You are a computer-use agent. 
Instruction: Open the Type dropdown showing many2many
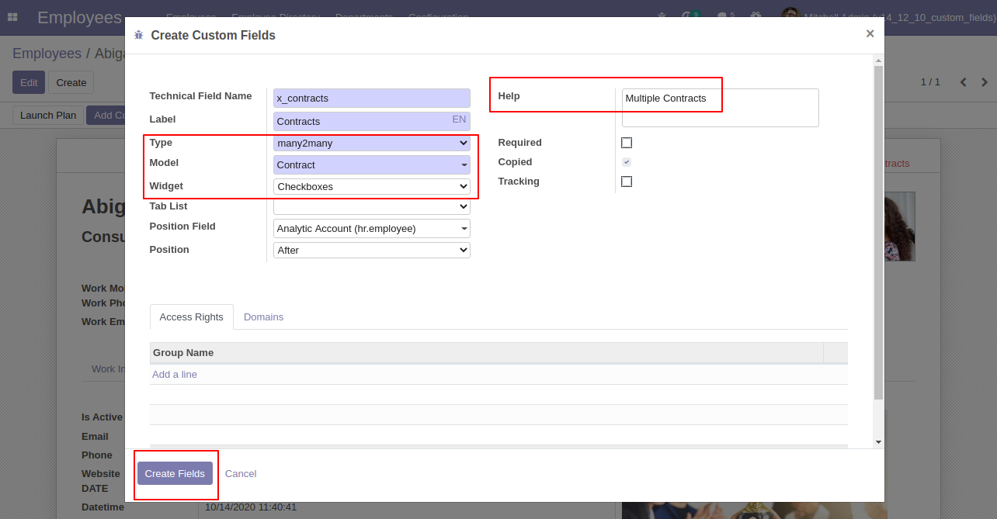[372, 144]
